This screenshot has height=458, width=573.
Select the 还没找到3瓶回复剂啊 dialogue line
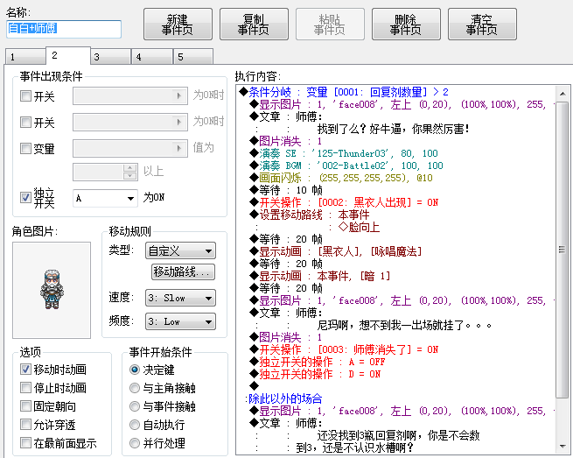(x=398, y=436)
